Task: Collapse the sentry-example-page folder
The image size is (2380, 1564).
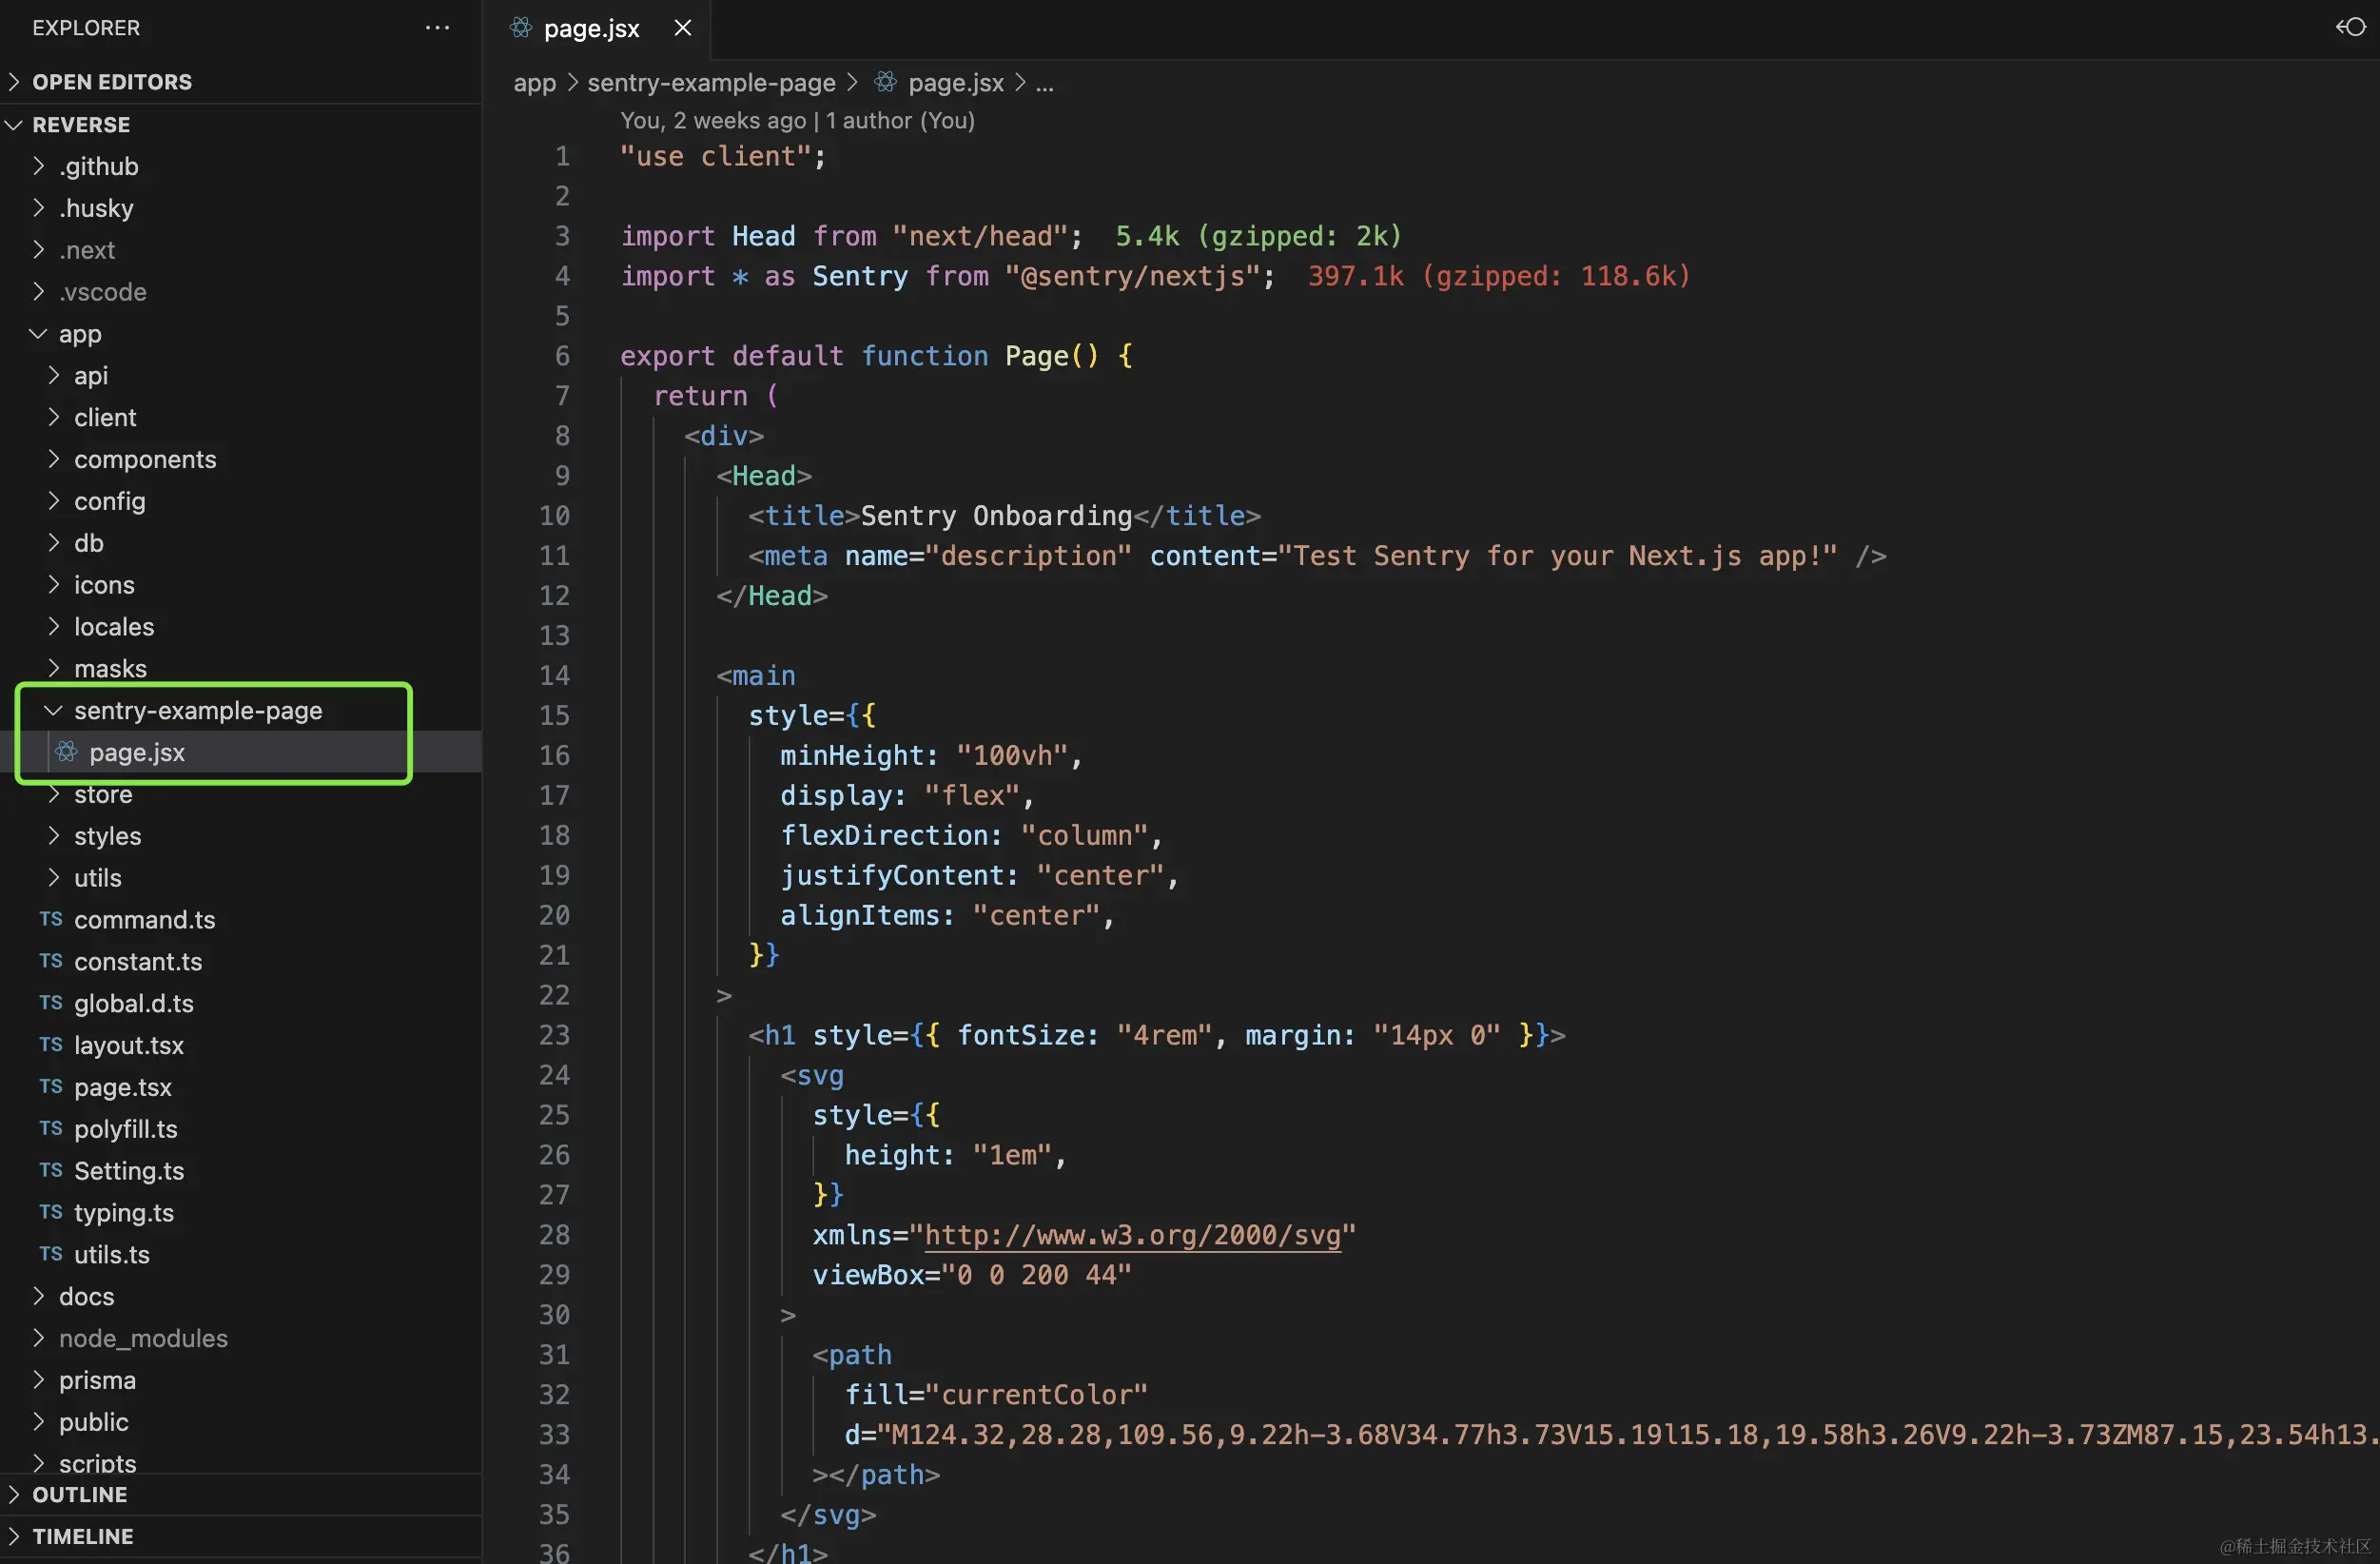Action: (x=54, y=710)
